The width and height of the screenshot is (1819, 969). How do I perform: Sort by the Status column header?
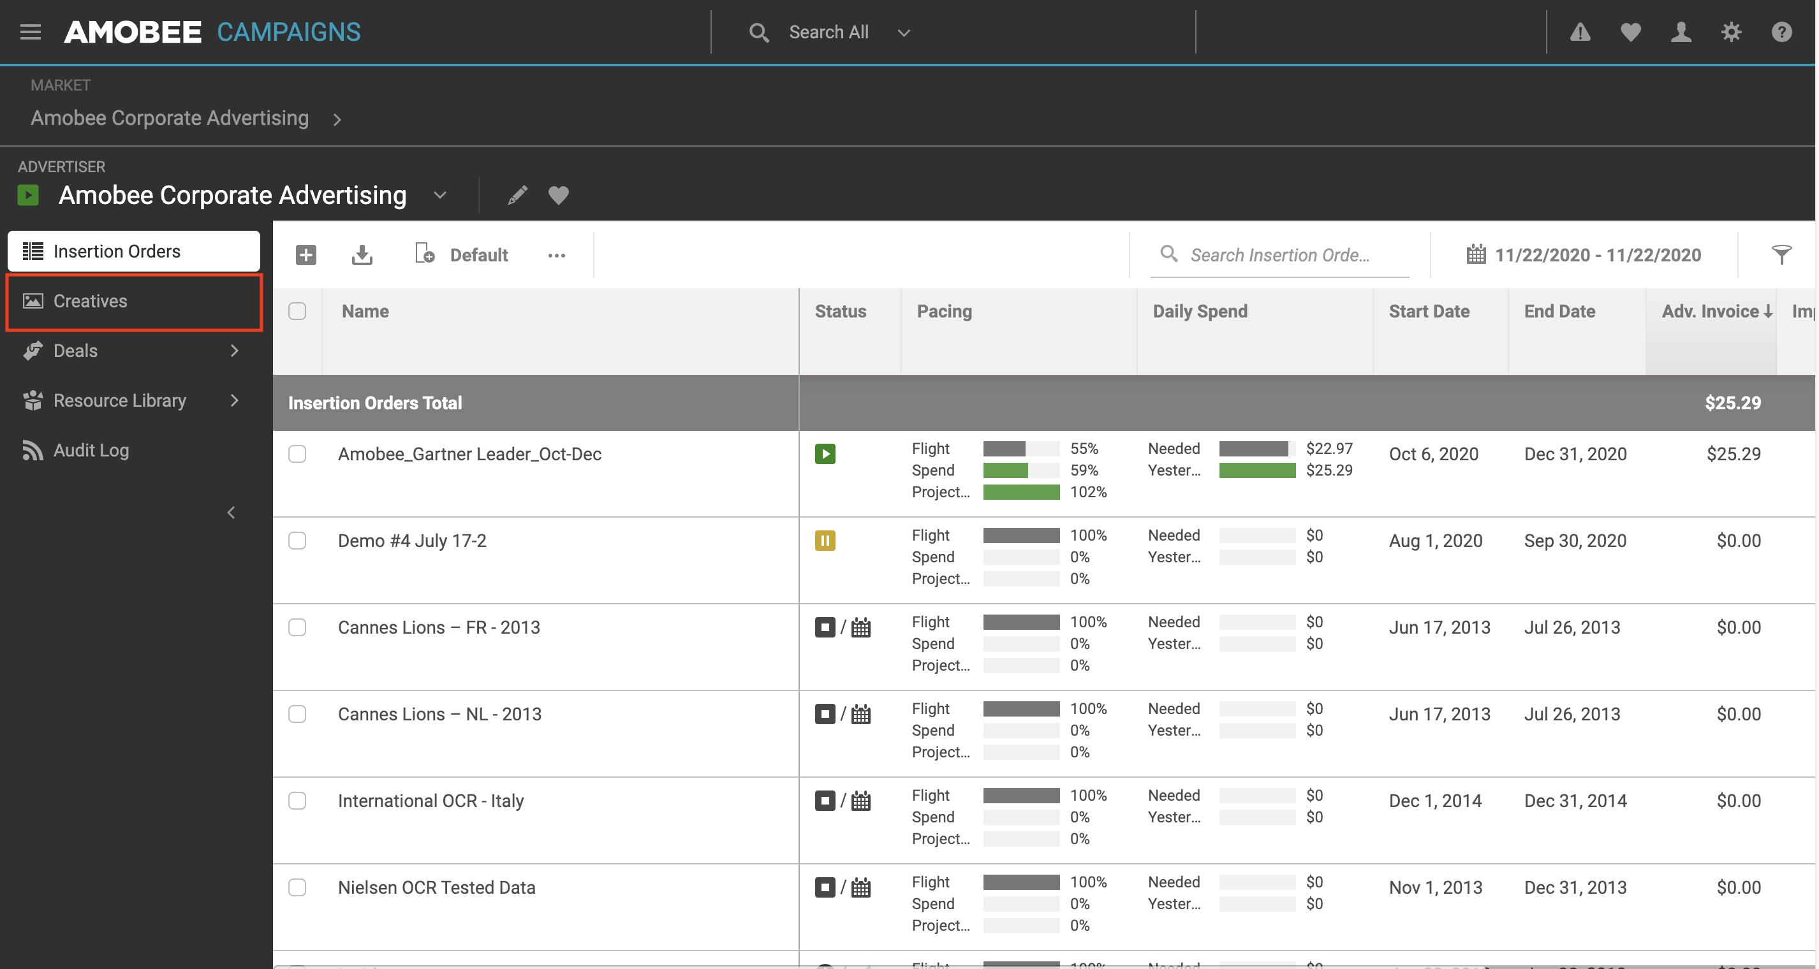(841, 311)
